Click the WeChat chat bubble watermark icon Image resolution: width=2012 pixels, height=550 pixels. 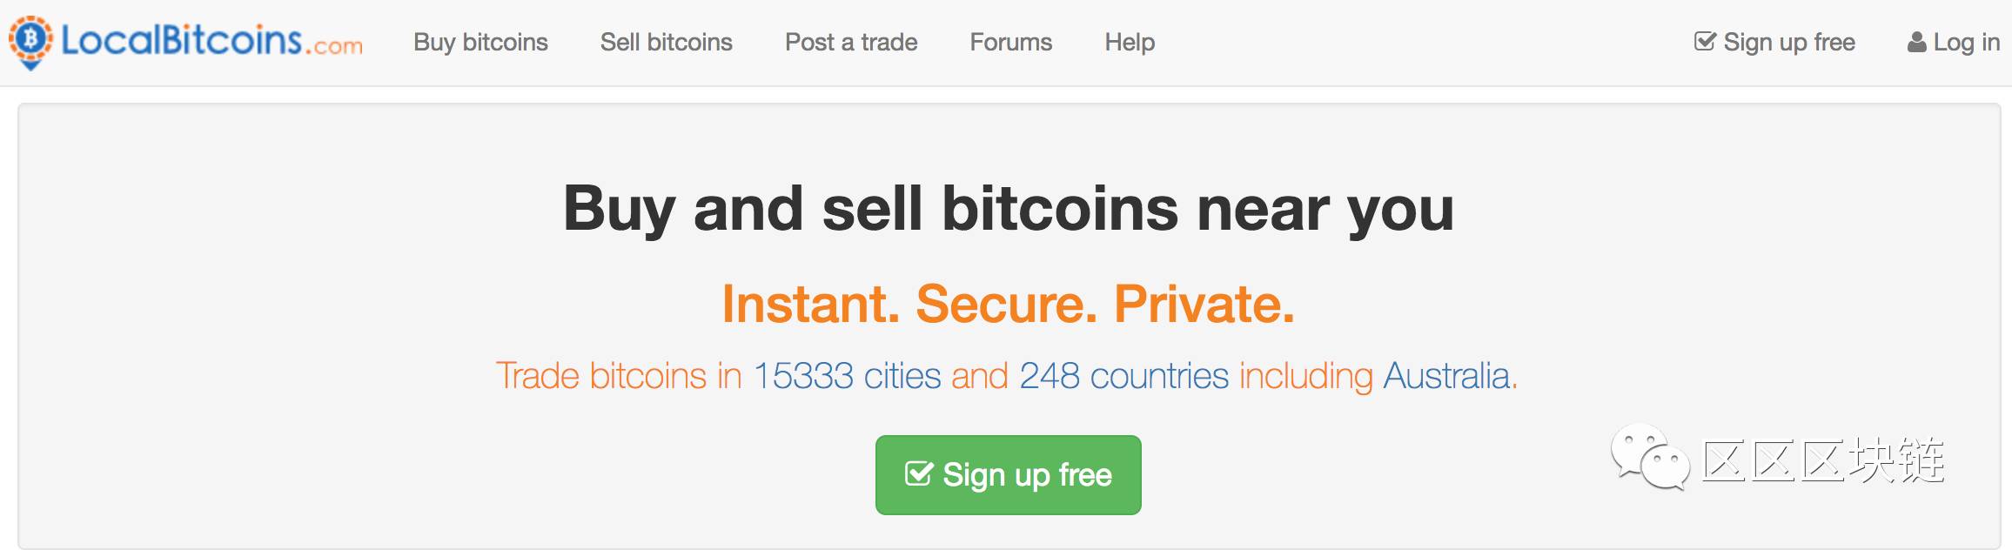(1649, 457)
